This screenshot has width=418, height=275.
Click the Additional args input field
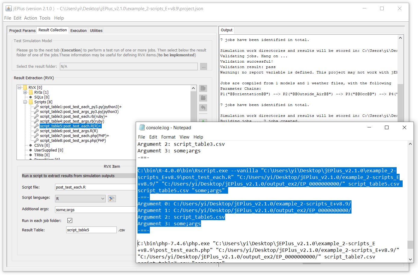click(x=95, y=210)
